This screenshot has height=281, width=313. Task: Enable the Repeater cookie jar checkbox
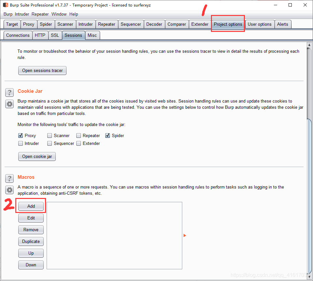point(79,135)
